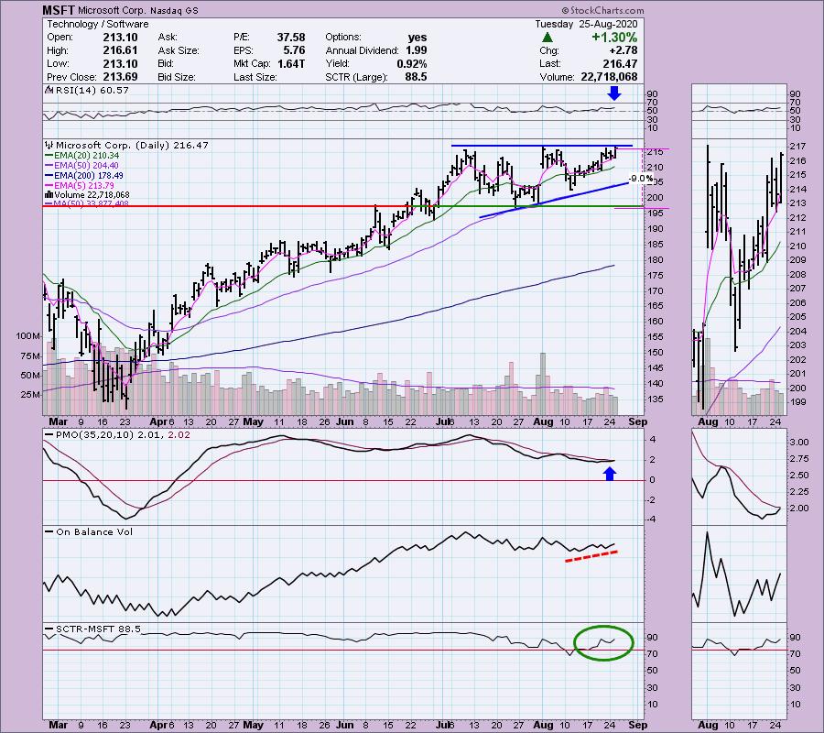Screen dimensions: 824x733
Task: Click the price bar icon beside Microsoft Corp. (Daily)
Action: coord(50,145)
